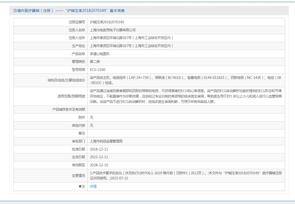This screenshot has height=204, width=295.
Task: Select registration number 沪械注准20182070349 value
Action: coord(107,22)
